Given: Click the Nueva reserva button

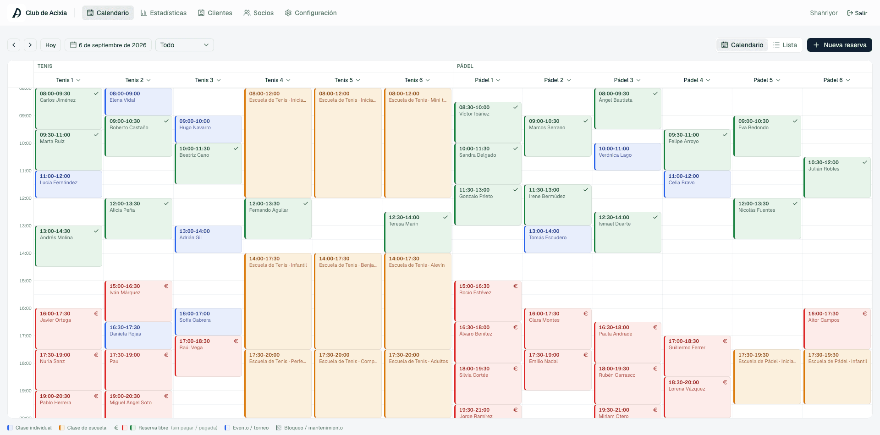Looking at the screenshot, I should pos(839,45).
